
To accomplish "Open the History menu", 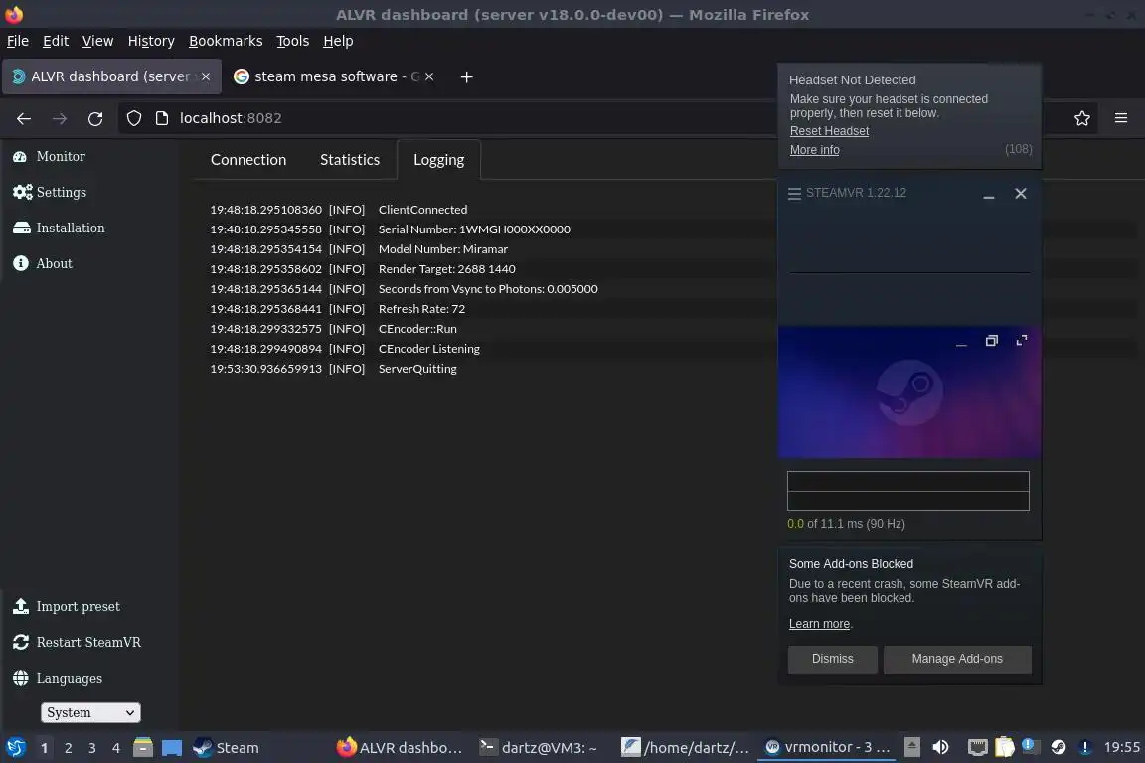I will coord(151,41).
